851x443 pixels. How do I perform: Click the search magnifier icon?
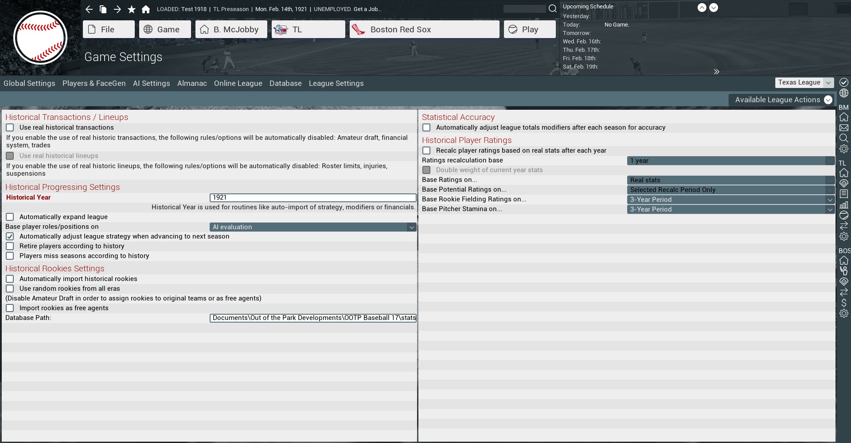[552, 8]
